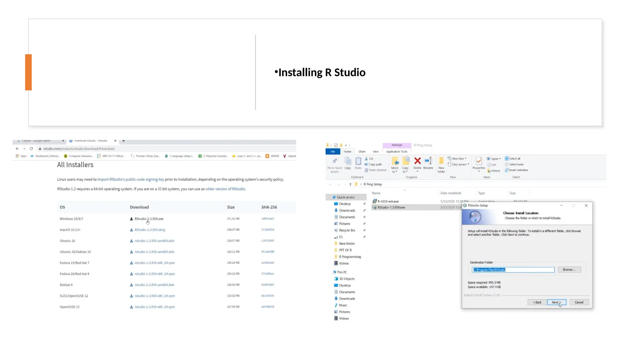The width and height of the screenshot is (626, 352).
Task: Click Next in RStudio Setup
Action: click(x=557, y=302)
